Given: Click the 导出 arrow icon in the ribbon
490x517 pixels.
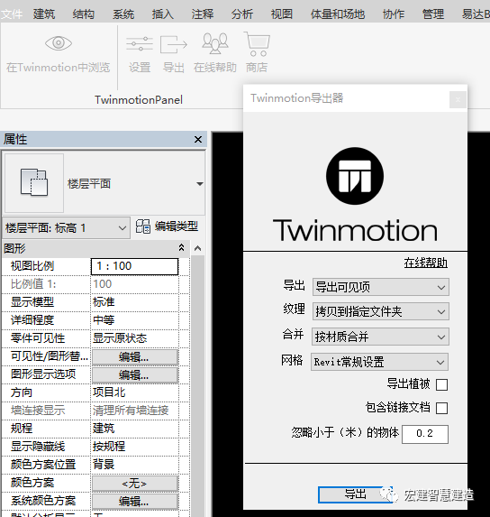Looking at the screenshot, I should (x=174, y=44).
